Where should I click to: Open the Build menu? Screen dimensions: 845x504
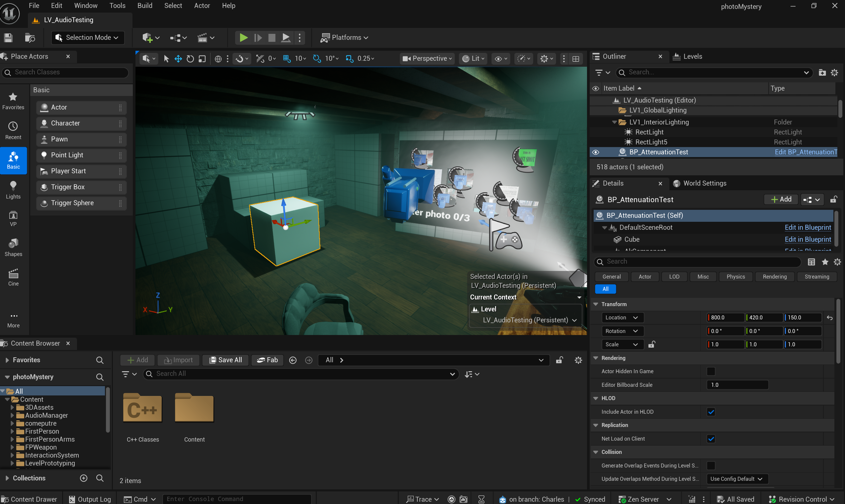coord(145,6)
